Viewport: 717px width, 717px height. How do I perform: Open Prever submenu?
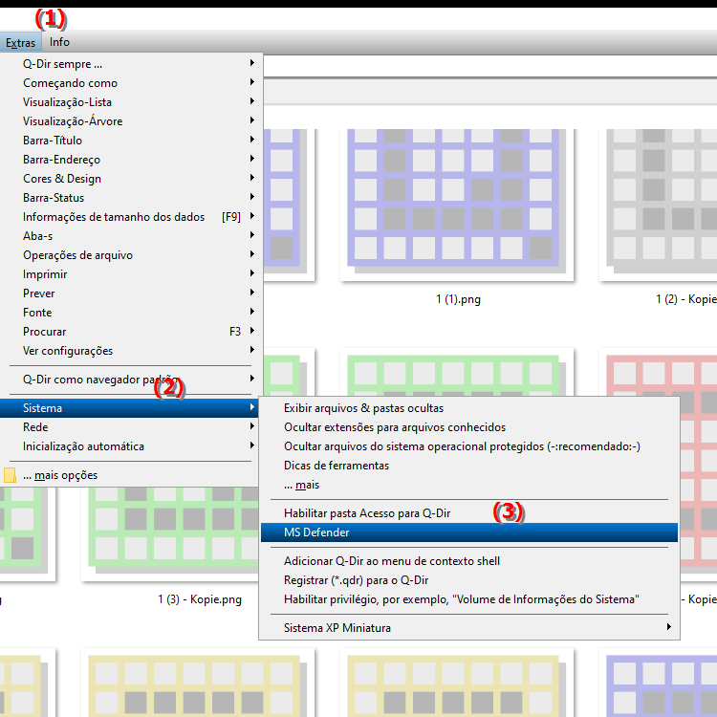tap(131, 293)
